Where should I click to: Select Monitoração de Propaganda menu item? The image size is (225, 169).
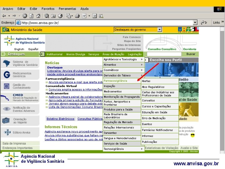[x=122, y=97]
